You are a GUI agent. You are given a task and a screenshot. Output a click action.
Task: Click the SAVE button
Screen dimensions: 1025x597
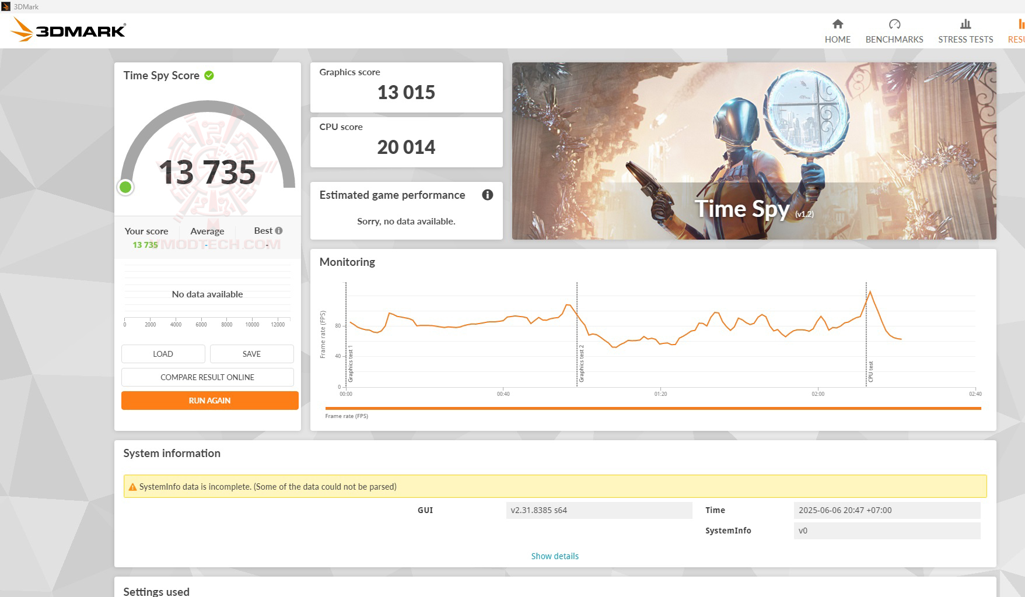pos(251,354)
